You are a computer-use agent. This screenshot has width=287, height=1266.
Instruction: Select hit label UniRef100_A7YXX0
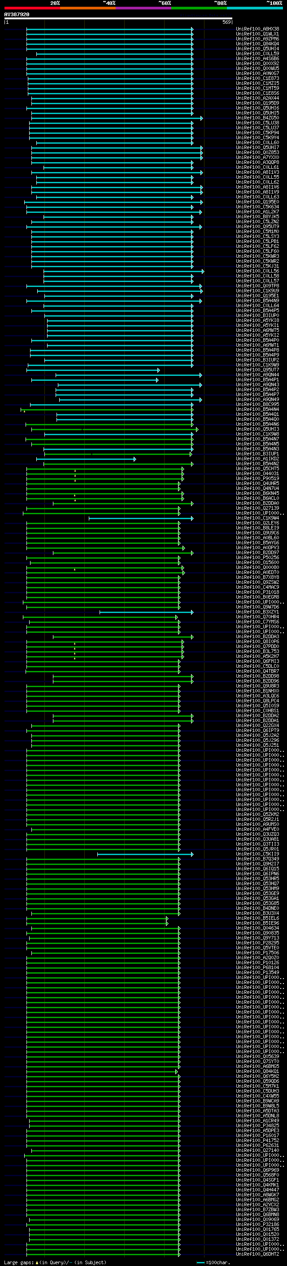pyautogui.click(x=257, y=157)
